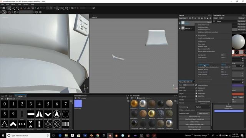The image size is (246, 138).
Task: Click Select world space normal map
Action: (194, 119)
